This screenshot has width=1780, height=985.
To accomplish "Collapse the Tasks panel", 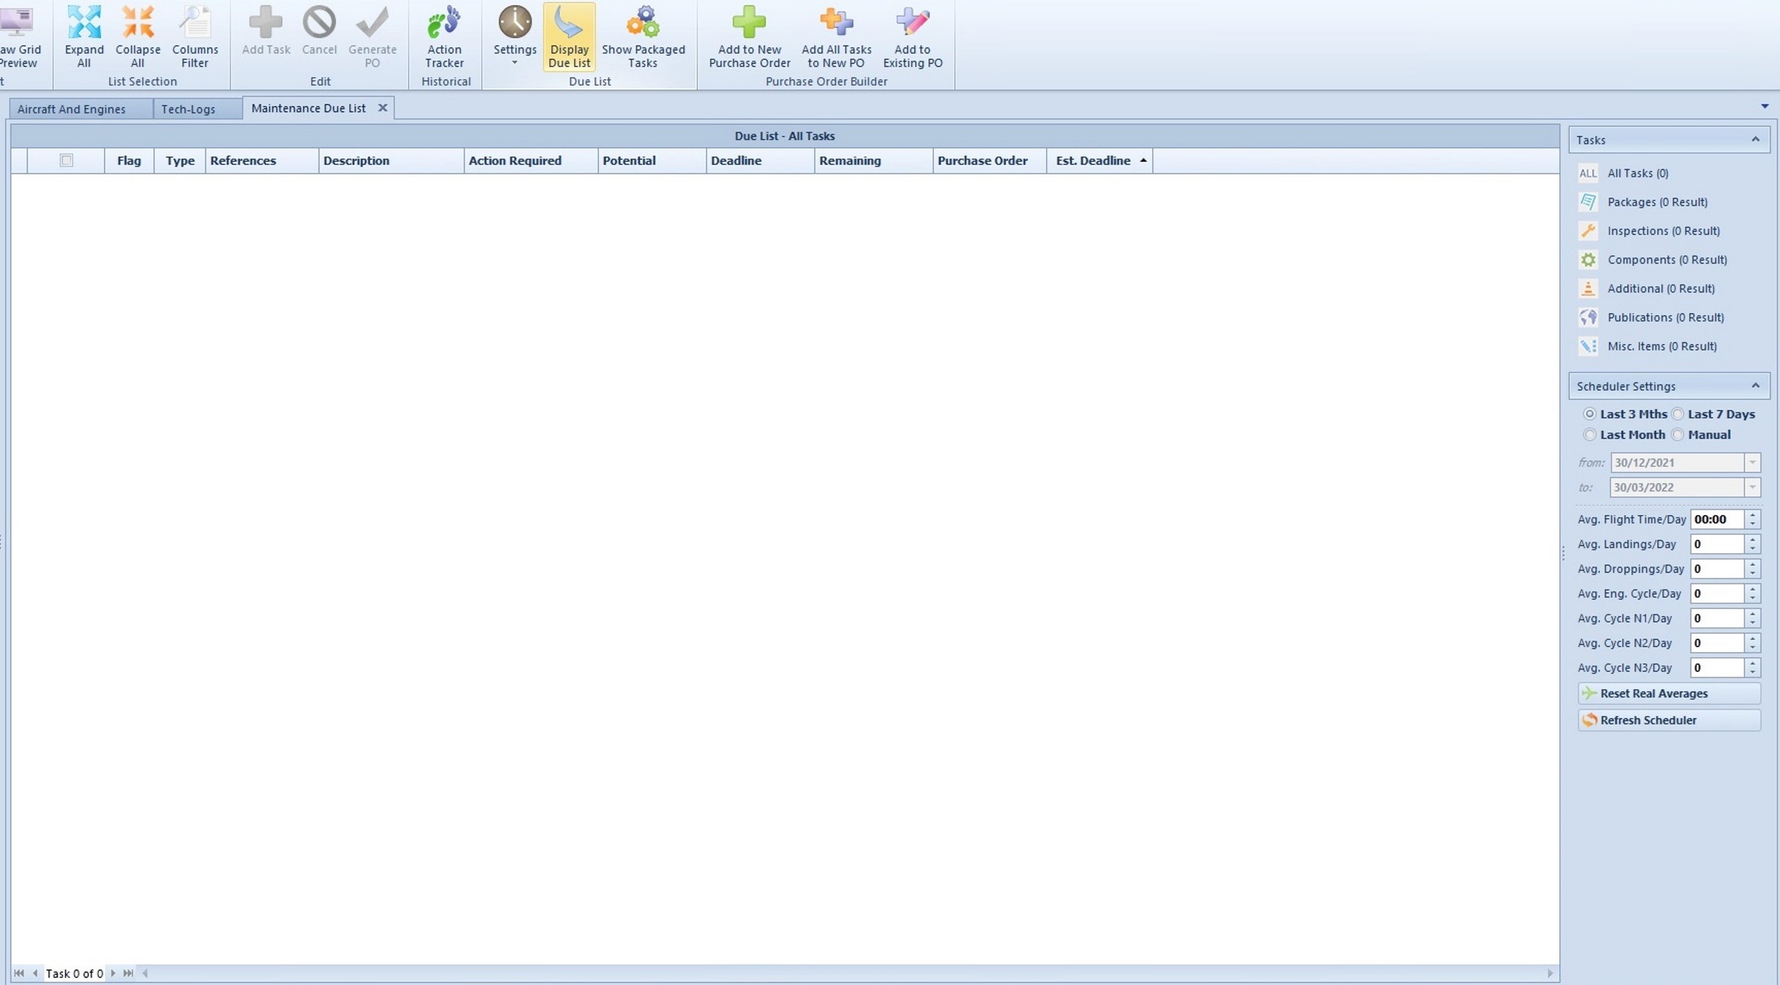I will [1755, 140].
